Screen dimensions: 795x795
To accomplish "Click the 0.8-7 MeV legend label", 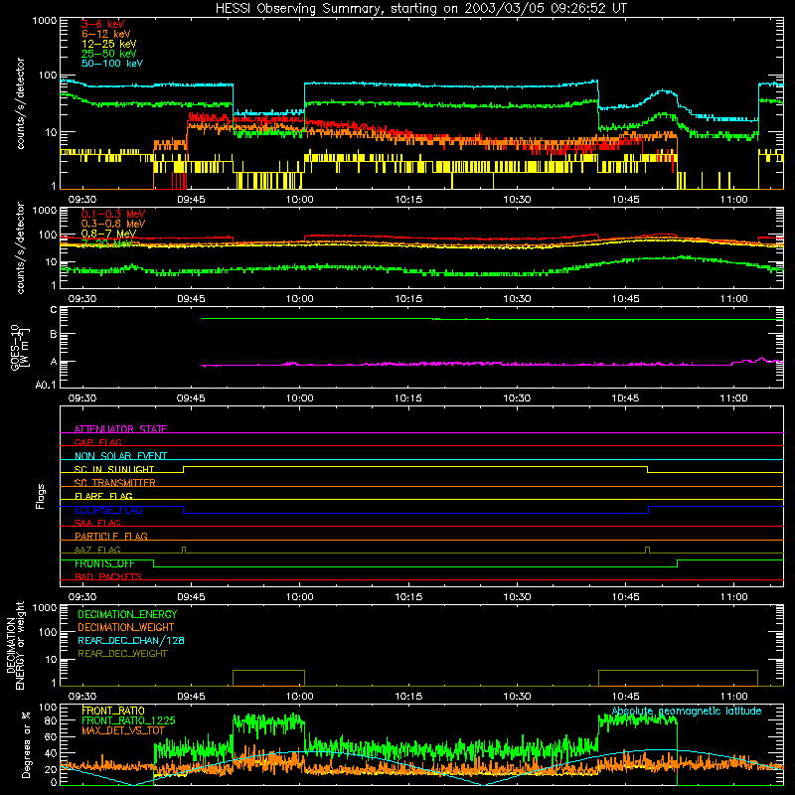I will click(x=109, y=234).
